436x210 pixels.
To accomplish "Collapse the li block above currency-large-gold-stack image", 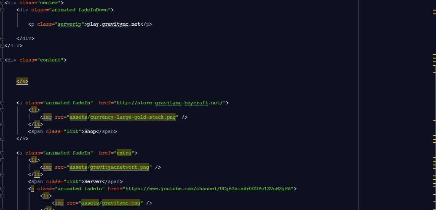I will (2, 110).
